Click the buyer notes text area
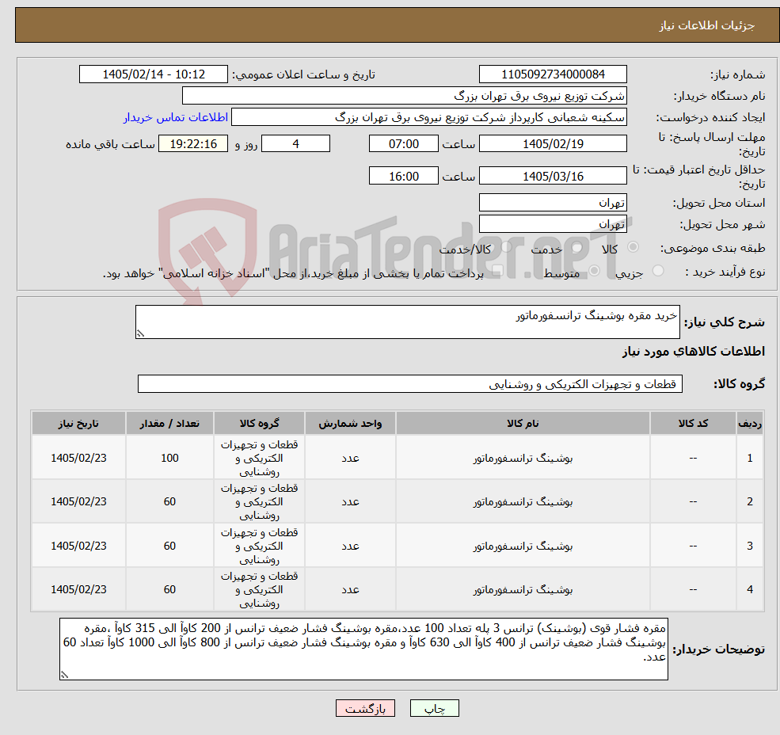780x735 pixels. (363, 649)
